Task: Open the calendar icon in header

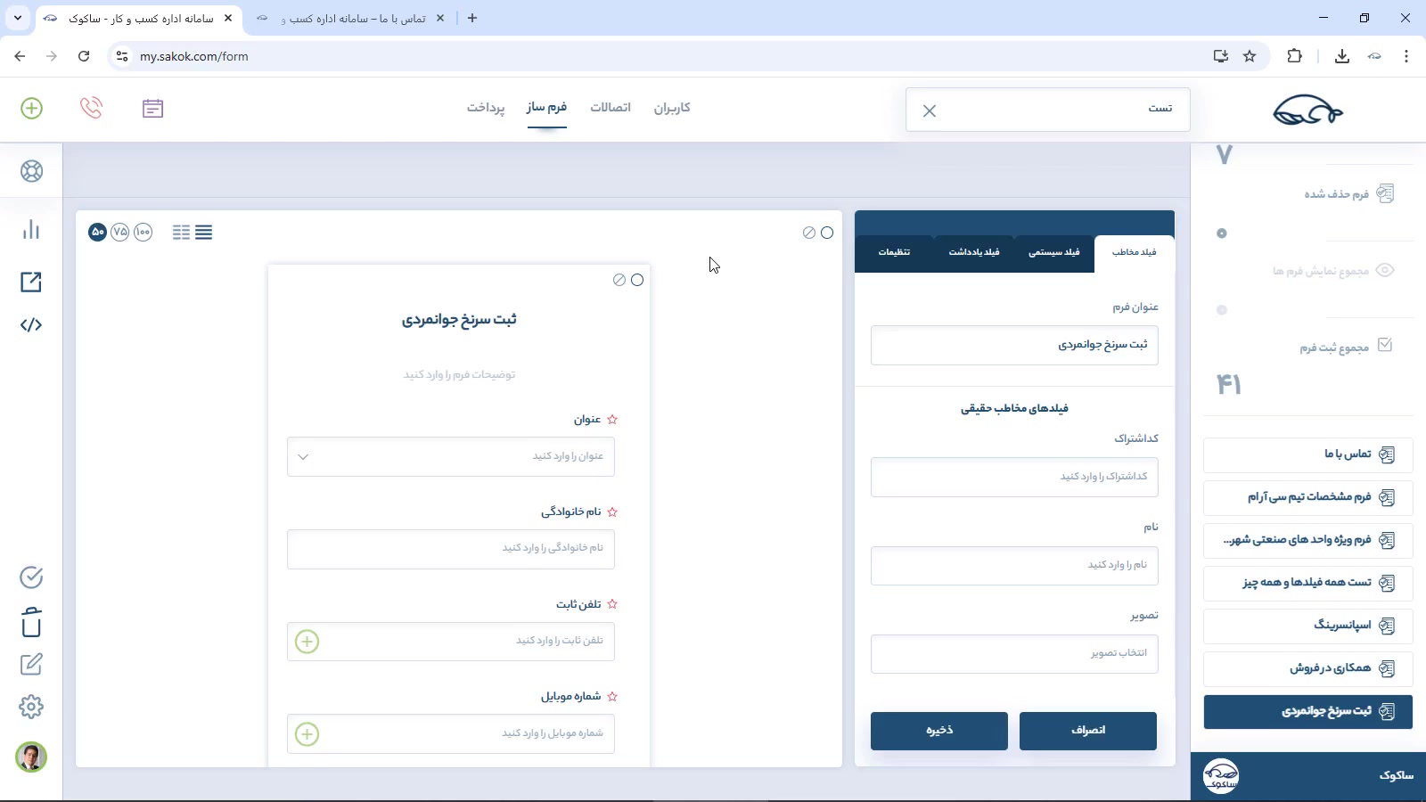Action: point(152,108)
